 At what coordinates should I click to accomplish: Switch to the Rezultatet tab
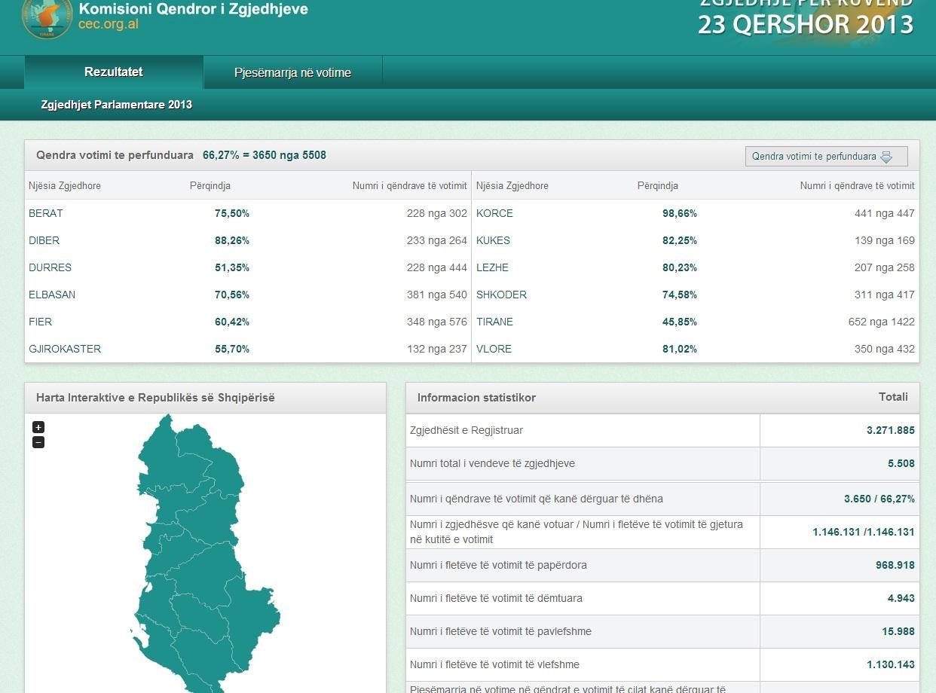(x=114, y=72)
